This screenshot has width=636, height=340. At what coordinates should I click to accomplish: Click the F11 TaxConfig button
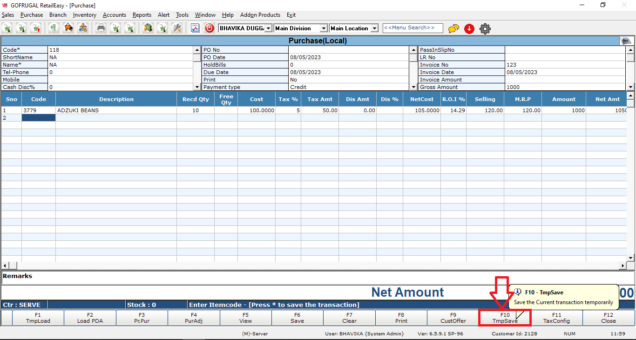(x=557, y=318)
